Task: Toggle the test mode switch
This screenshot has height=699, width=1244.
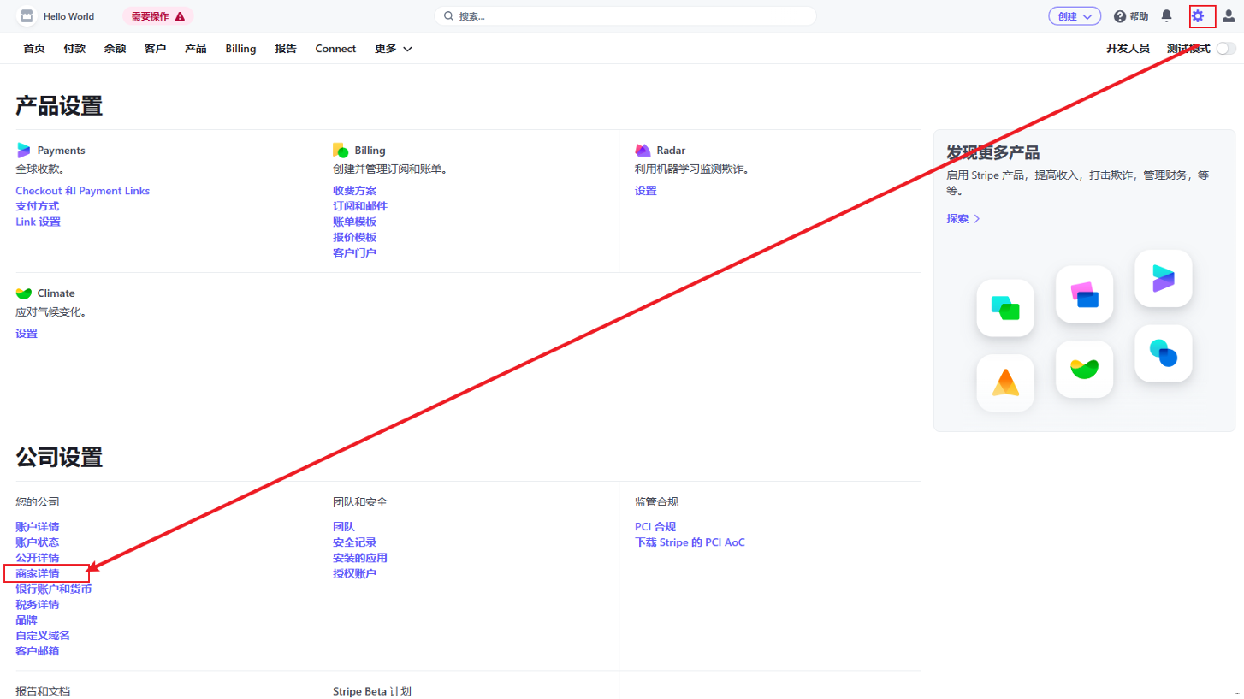Action: coord(1226,49)
